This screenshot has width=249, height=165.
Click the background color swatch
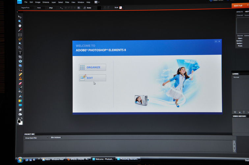(21, 123)
